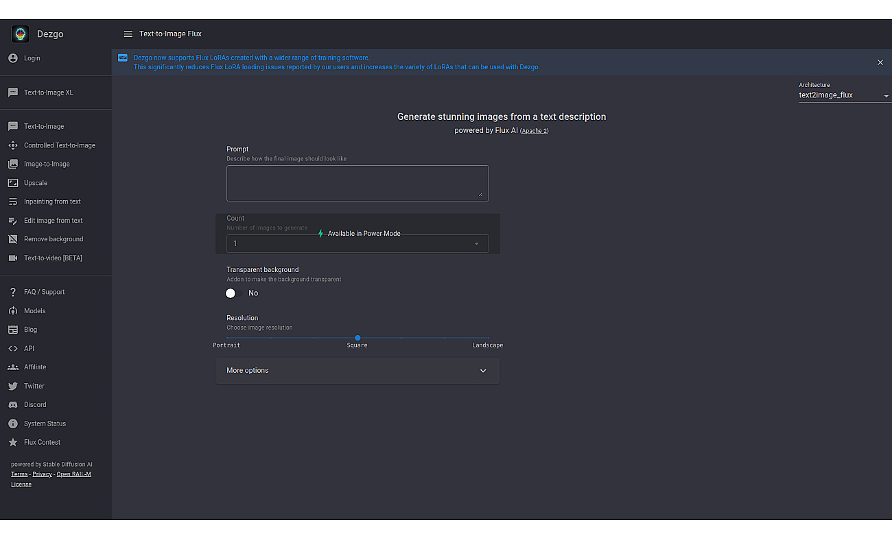This screenshot has width=892, height=540.
Task: Open Image-to-Image from sidebar
Action: [x=47, y=164]
